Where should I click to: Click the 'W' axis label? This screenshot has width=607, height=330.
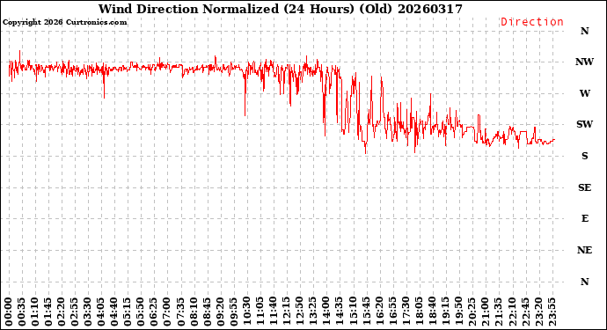tap(584, 93)
